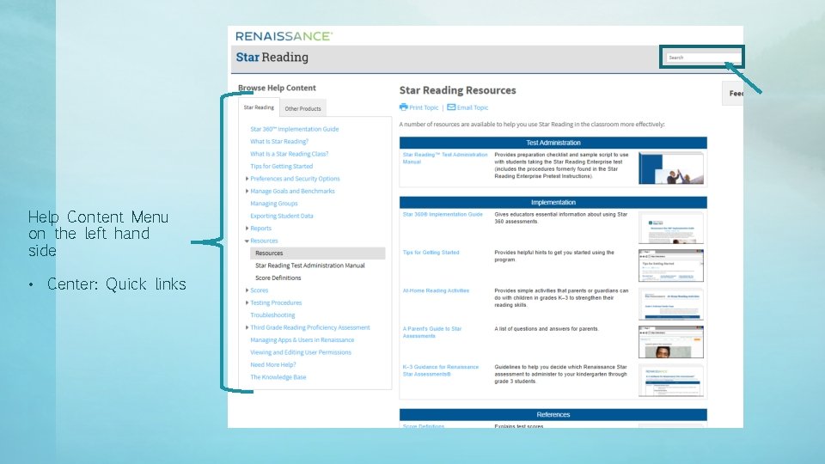Click the Test Administration Manual thumbnail
The image size is (825, 464).
tap(671, 168)
